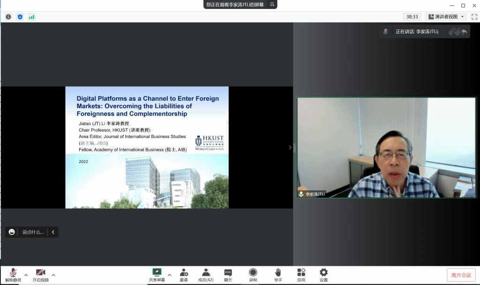480x285 pixels.
Task: Expand video options arrow beside camera
Action: point(53,275)
